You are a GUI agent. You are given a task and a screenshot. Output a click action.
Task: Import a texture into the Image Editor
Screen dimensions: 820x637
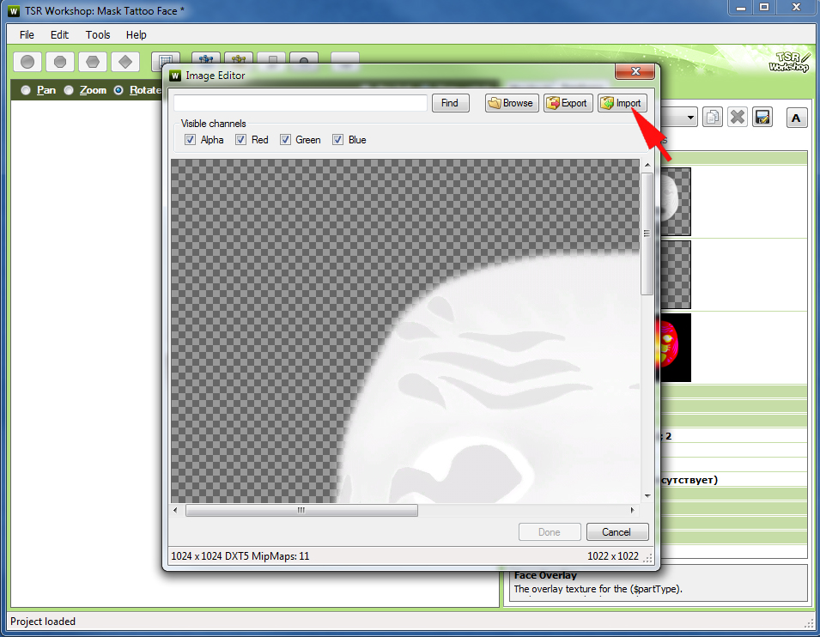[x=623, y=103]
